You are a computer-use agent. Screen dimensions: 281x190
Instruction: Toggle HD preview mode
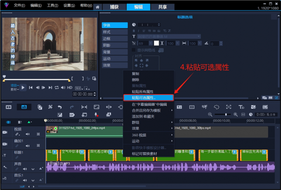tap(69, 88)
